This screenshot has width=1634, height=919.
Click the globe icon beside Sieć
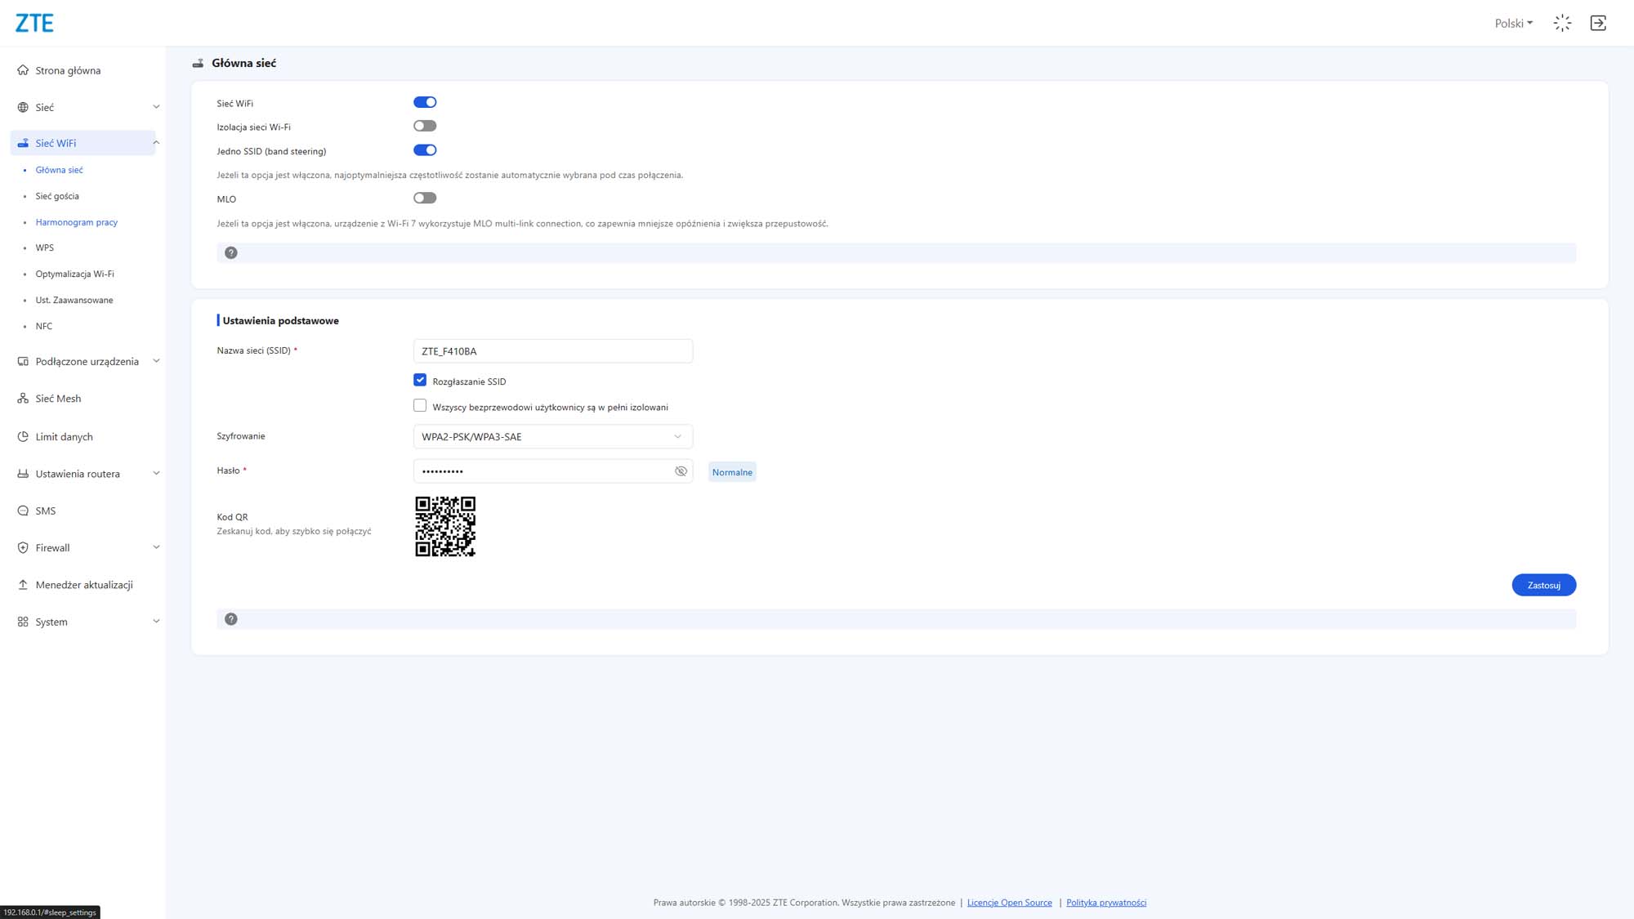pyautogui.click(x=23, y=107)
